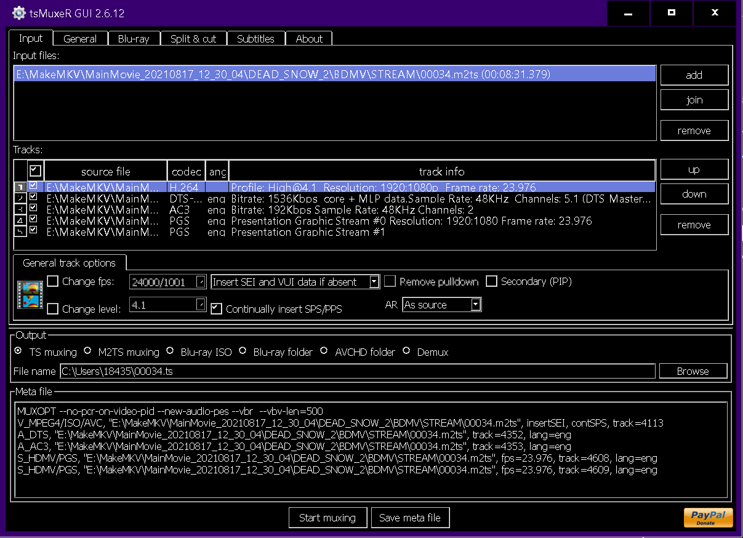Click the source file column header
The height and width of the screenshot is (538, 743).
[106, 171]
